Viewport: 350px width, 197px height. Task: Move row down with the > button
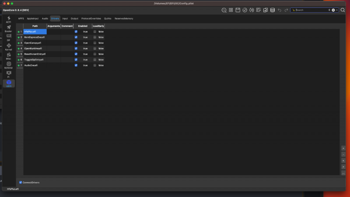343,167
